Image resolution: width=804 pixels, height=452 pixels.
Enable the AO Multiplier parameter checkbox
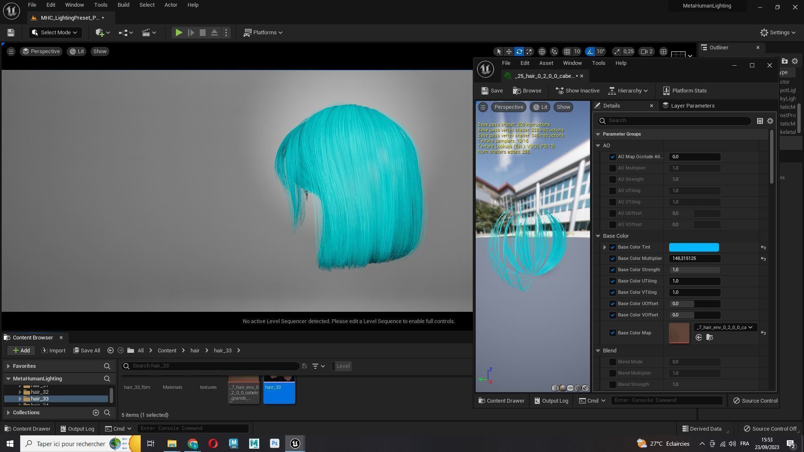613,168
